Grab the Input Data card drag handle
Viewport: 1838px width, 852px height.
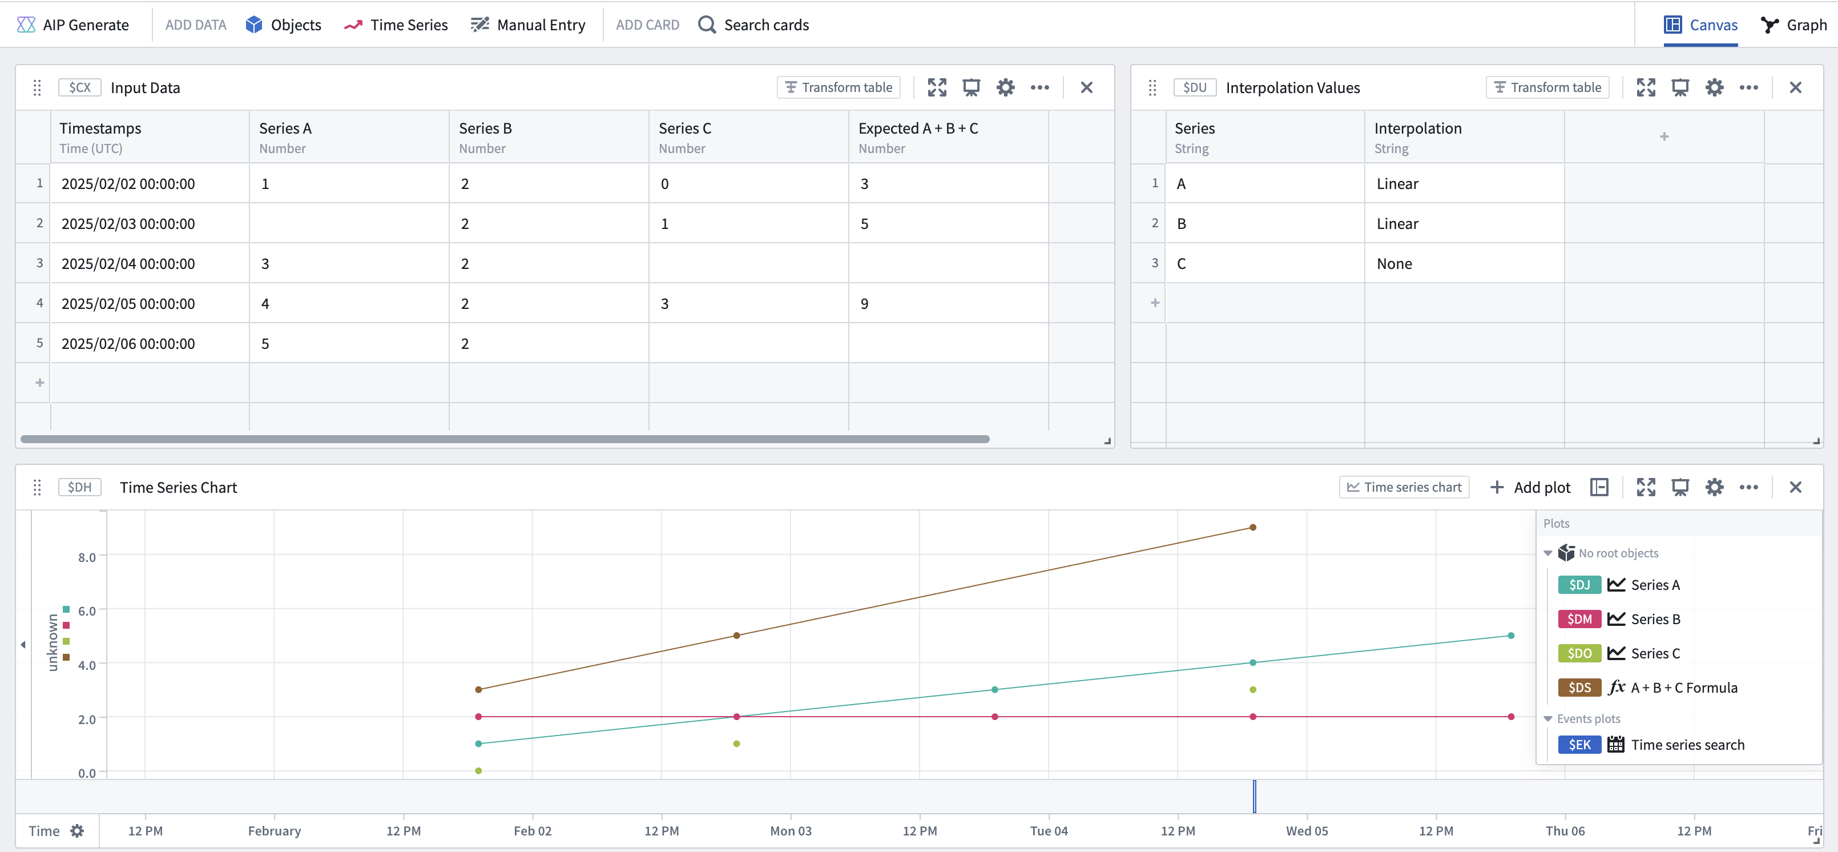37,88
